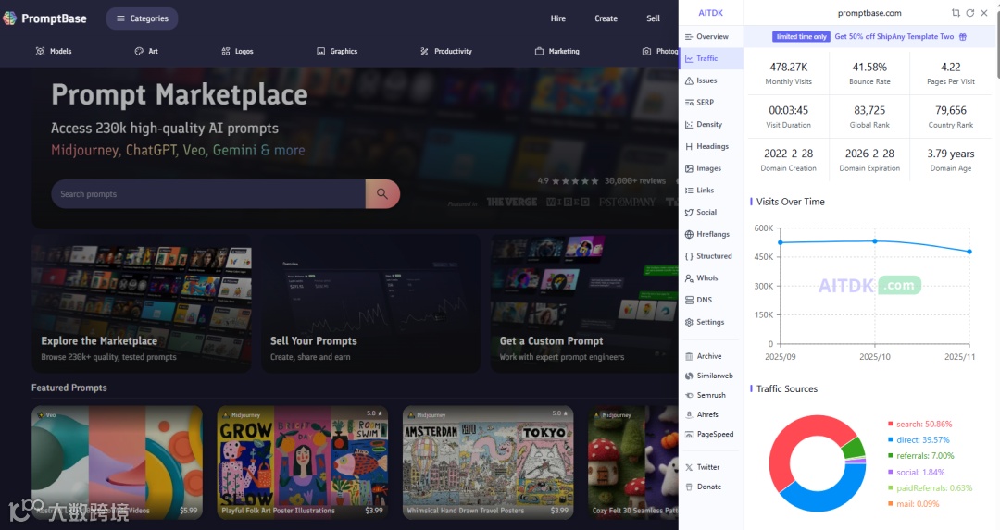
Task: Click the DNS sidebar icon
Action: (x=689, y=300)
